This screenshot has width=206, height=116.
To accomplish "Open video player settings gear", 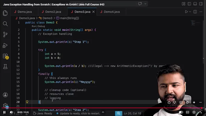I will [x=194, y=112].
